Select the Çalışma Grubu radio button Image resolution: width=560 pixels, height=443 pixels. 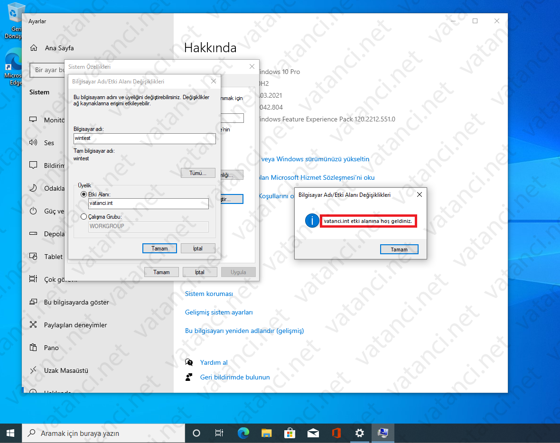pyautogui.click(x=84, y=216)
